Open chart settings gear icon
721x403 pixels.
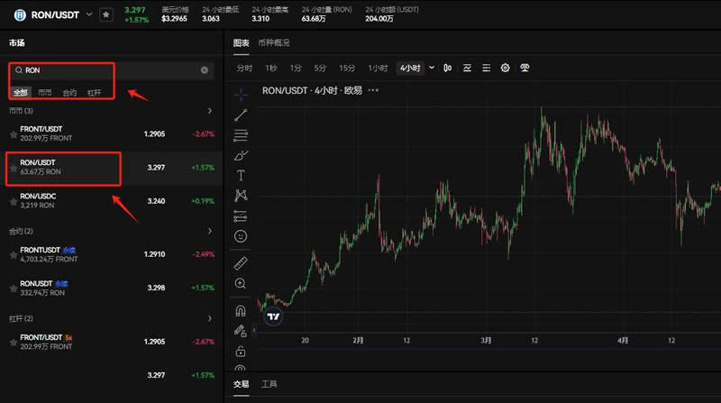coord(505,68)
